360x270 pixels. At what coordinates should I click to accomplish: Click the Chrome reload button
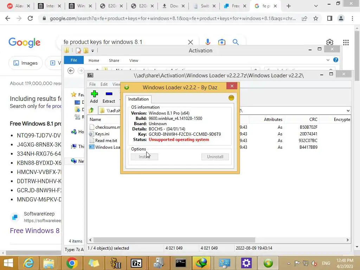[30, 18]
